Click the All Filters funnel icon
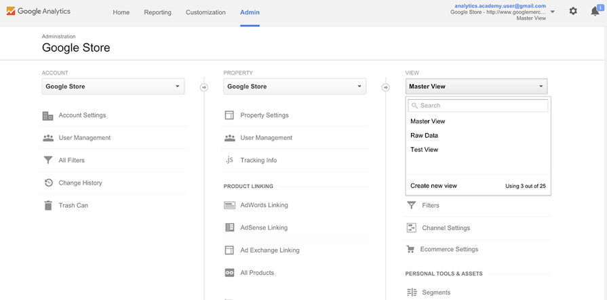 (47, 160)
